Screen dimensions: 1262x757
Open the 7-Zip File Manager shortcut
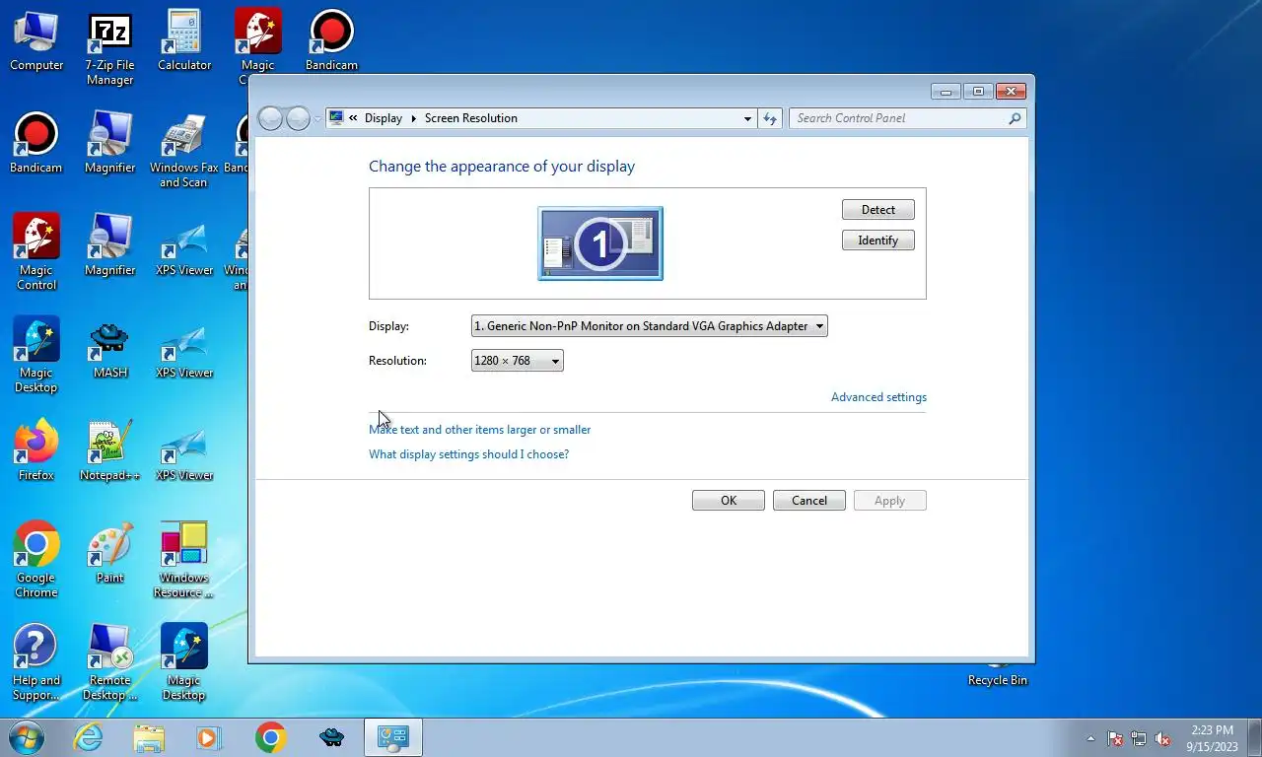(109, 48)
